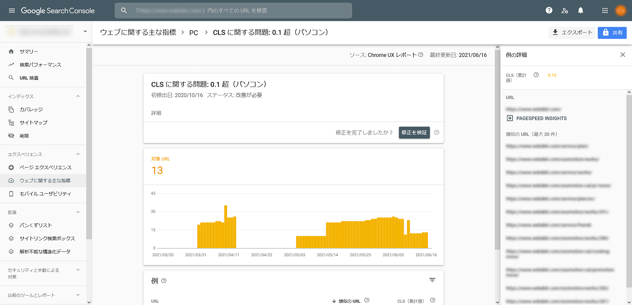Close the example details panel
The width and height of the screenshot is (632, 305).
[x=622, y=55]
